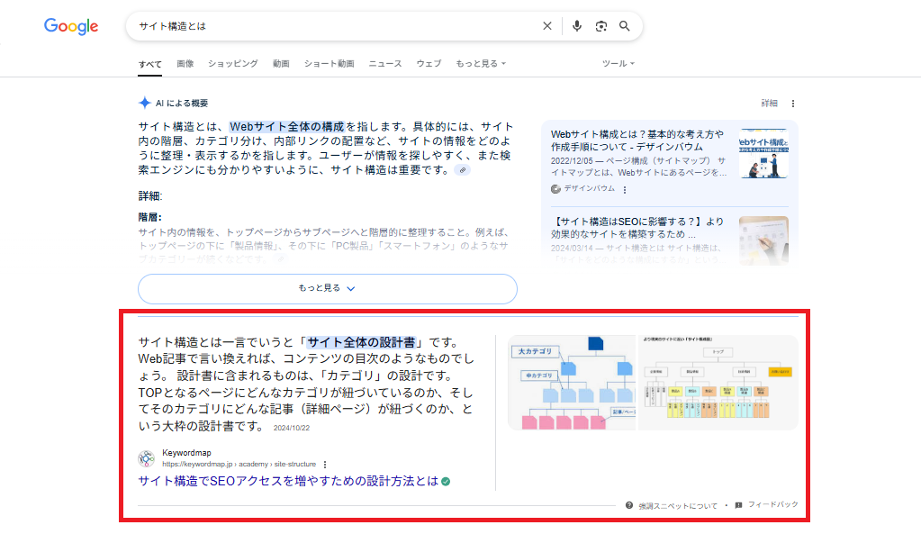
Task: Open サイト構造でSEOアクセスを増やすための設計方法とは result
Action: (288, 481)
